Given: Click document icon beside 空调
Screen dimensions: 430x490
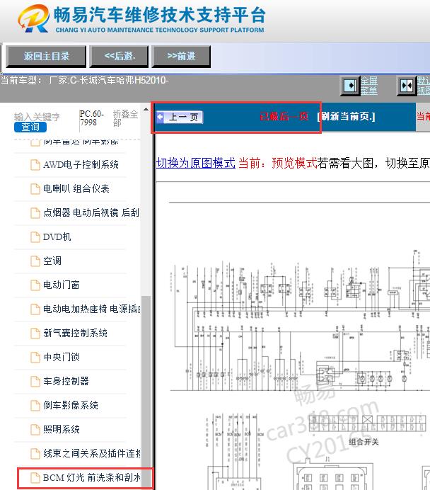Looking at the screenshot, I should pos(35,261).
